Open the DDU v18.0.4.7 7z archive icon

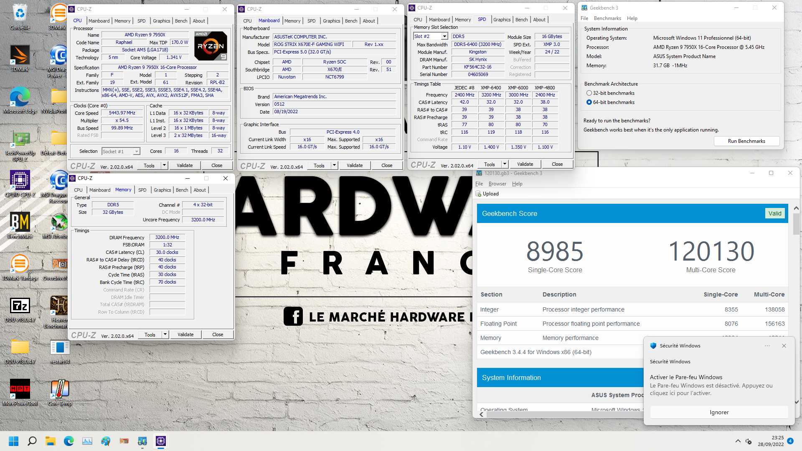(x=20, y=309)
